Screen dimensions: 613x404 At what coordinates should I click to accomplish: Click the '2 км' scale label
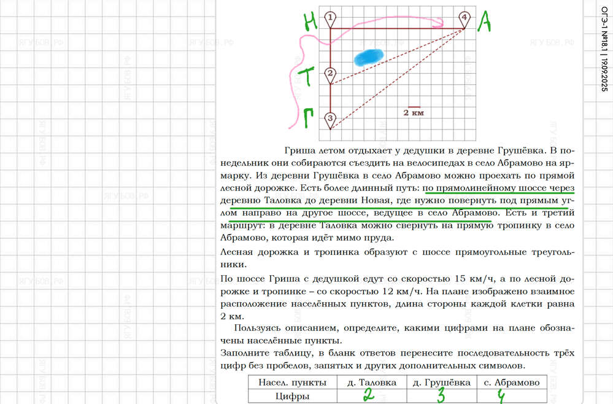pyautogui.click(x=414, y=113)
